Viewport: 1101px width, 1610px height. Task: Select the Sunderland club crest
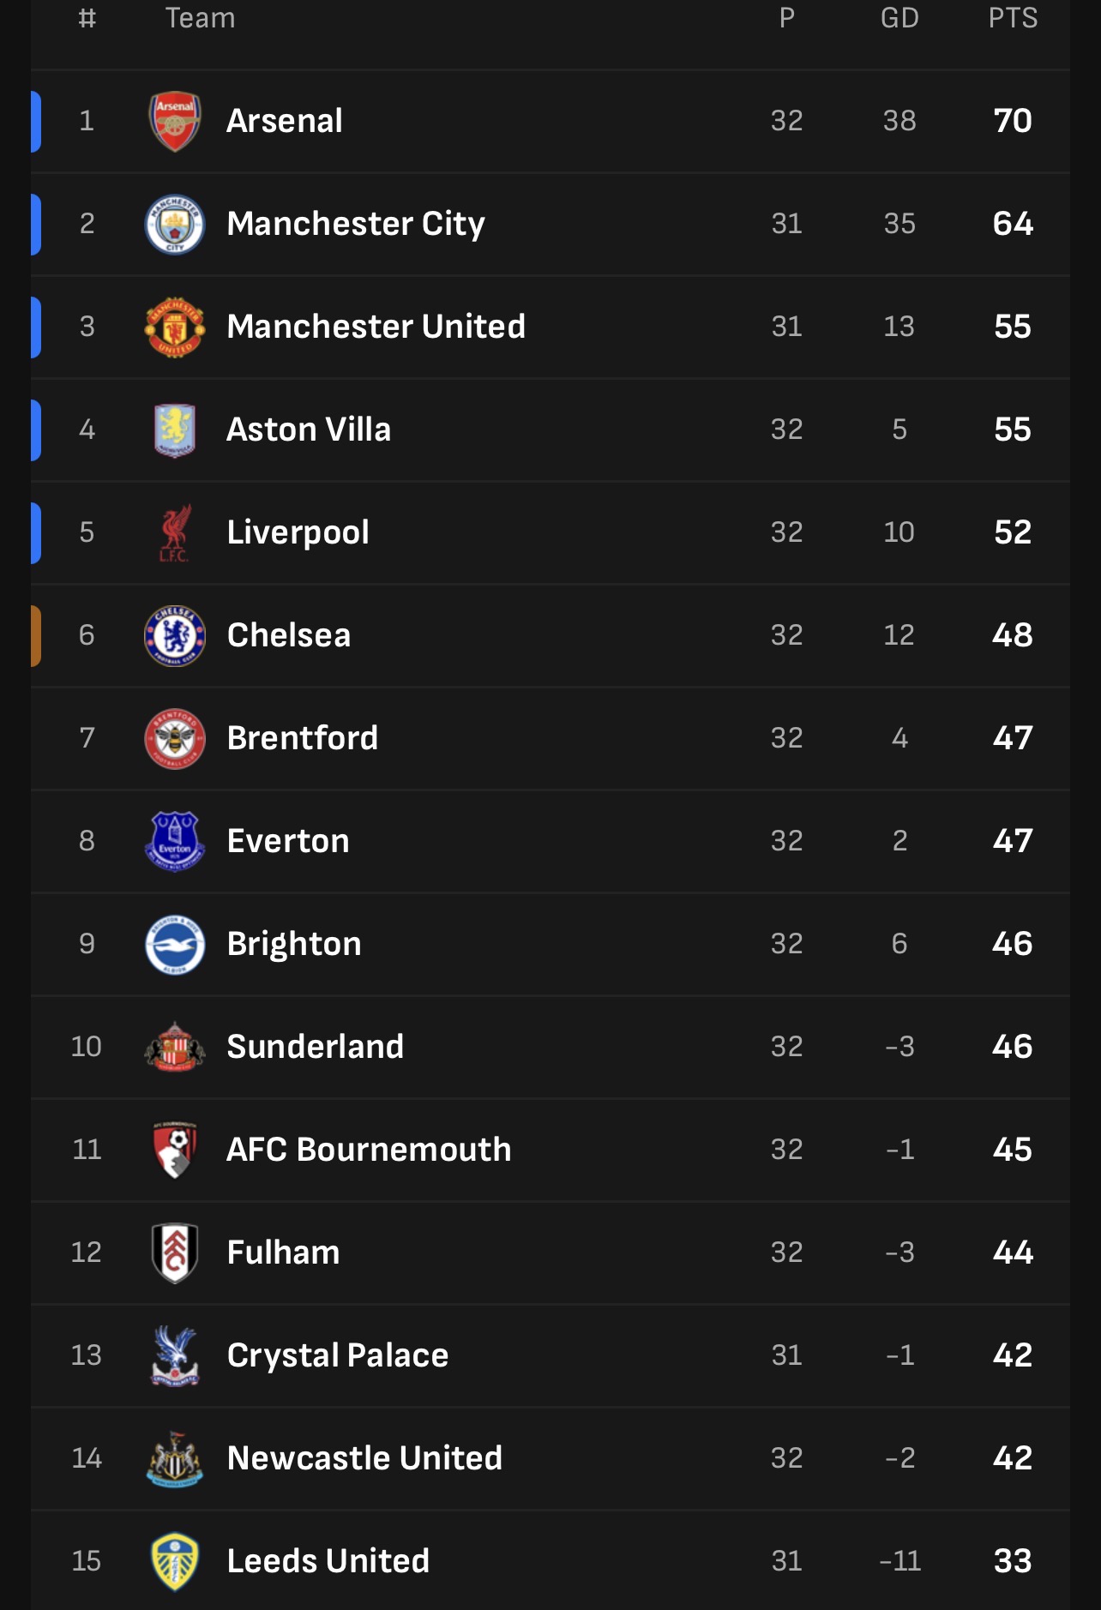coord(175,1047)
